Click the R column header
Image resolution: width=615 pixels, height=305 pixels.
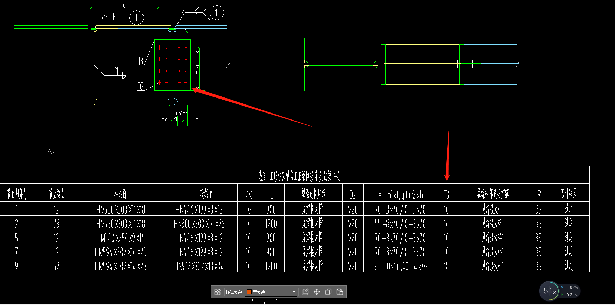click(x=539, y=195)
